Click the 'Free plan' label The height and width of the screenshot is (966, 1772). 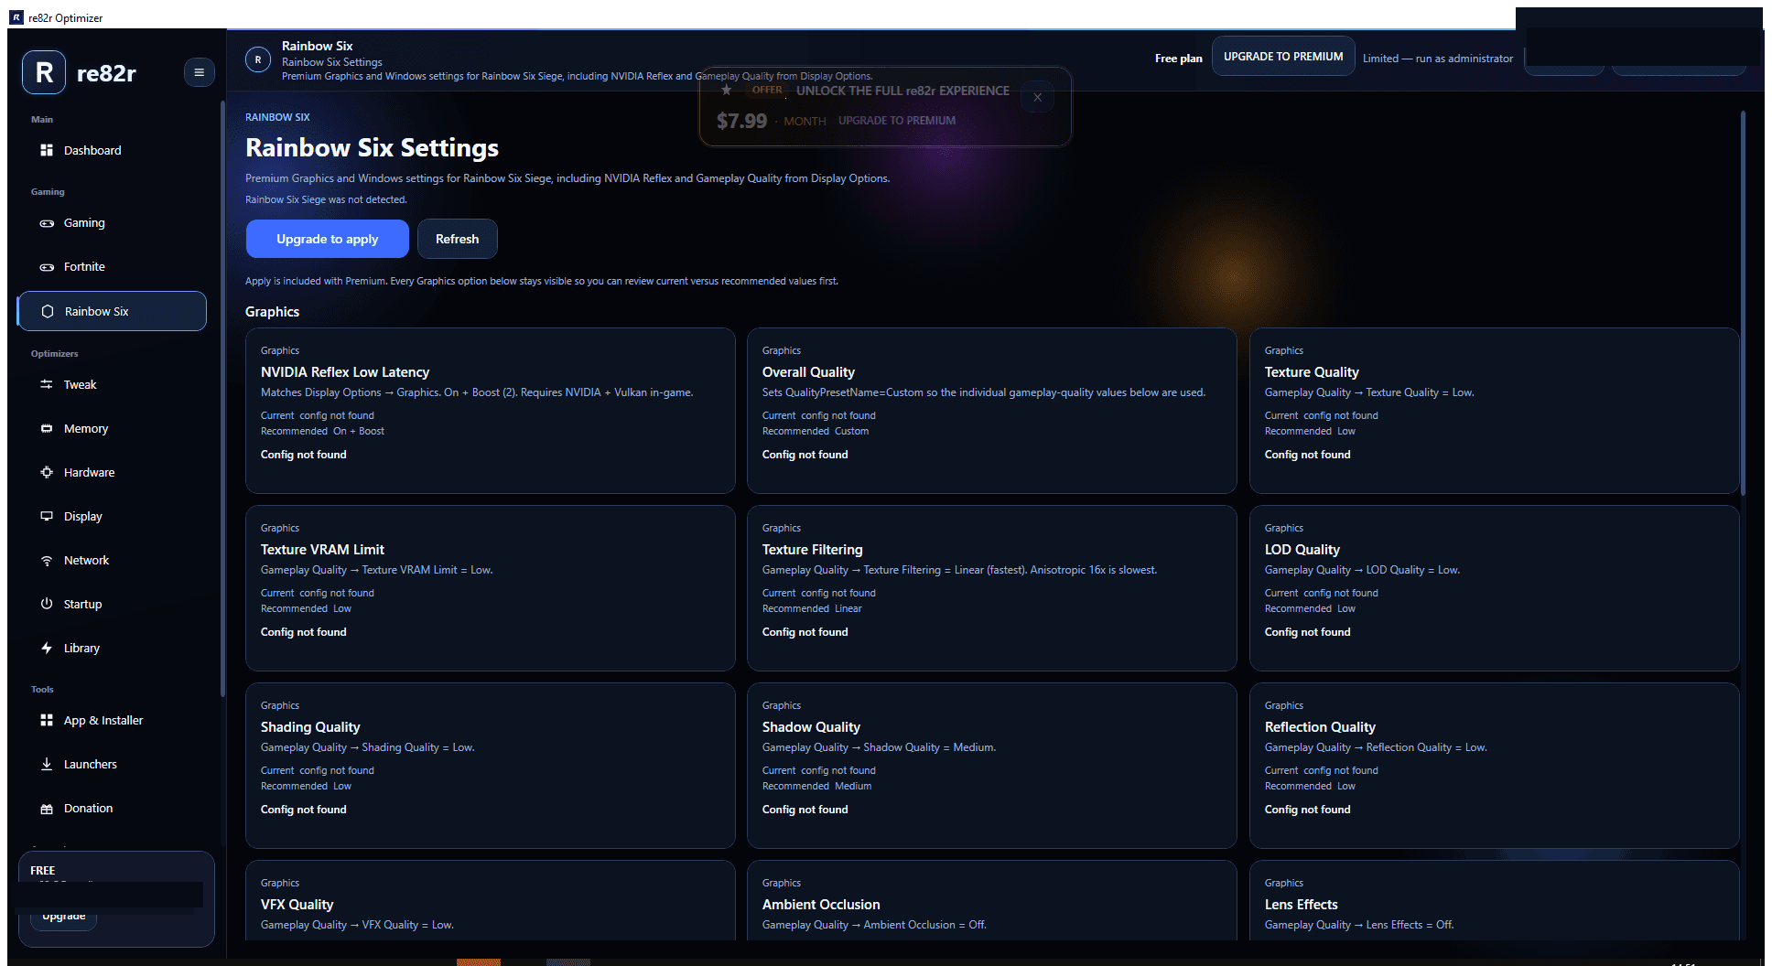click(1178, 58)
